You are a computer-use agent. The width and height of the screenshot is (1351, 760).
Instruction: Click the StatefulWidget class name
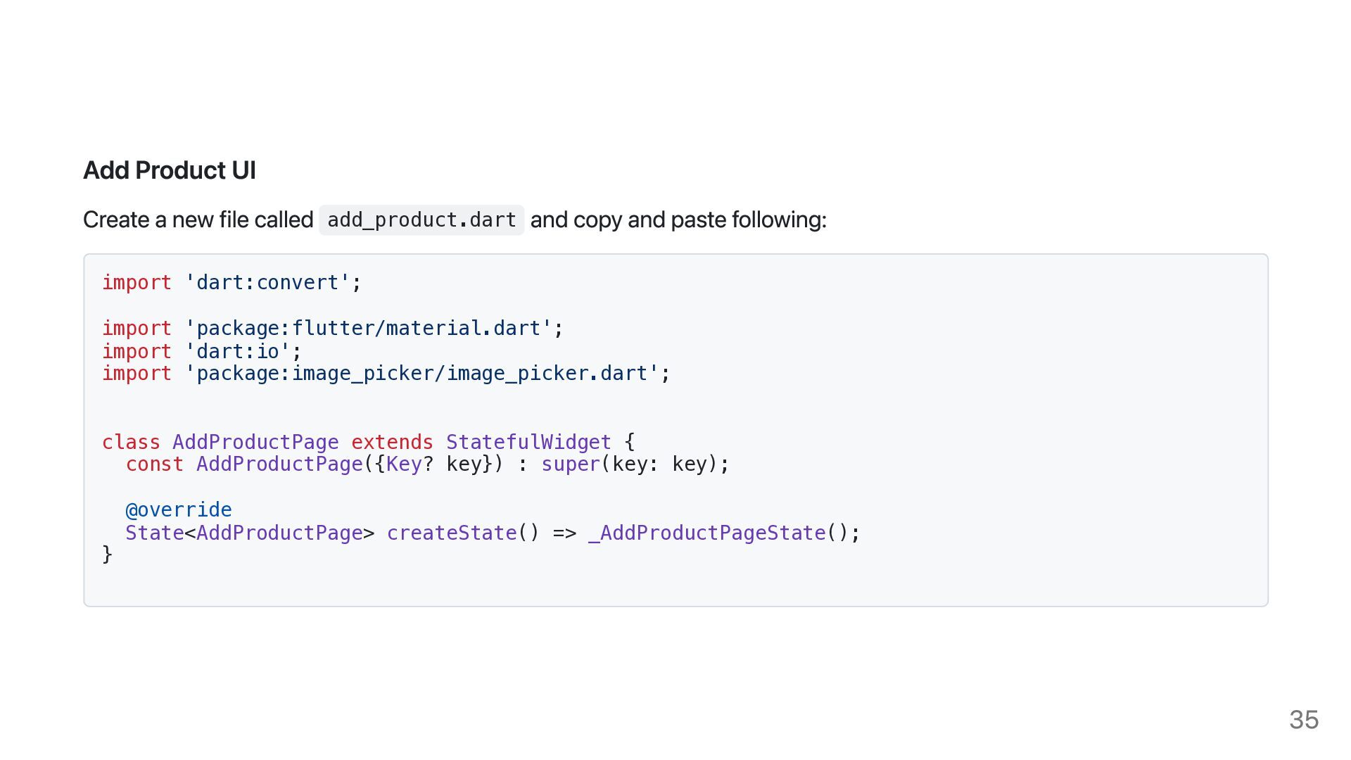point(528,442)
